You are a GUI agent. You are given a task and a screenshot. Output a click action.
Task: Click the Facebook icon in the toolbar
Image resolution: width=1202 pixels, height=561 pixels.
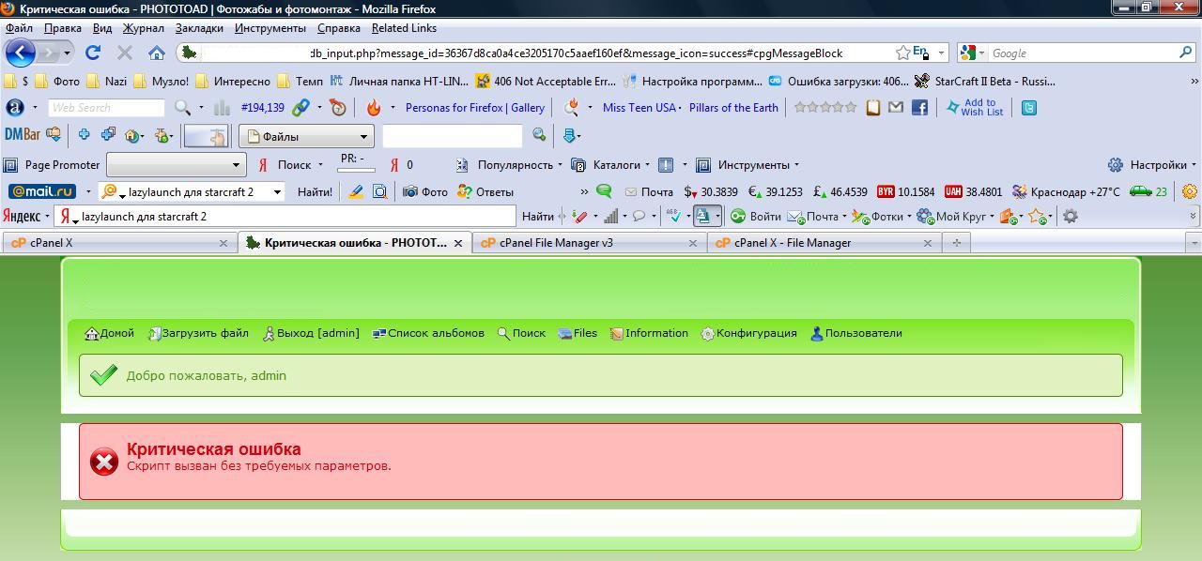tap(919, 108)
